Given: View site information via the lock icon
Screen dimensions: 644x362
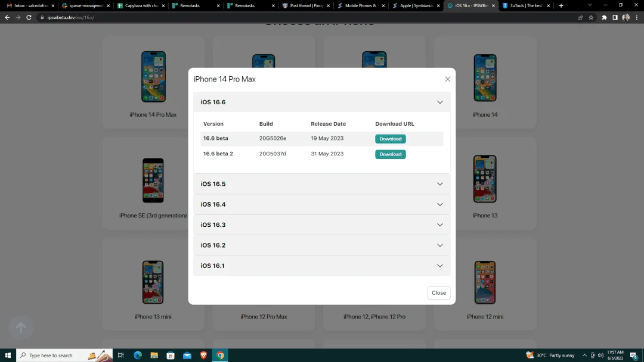Looking at the screenshot, I should coord(42,18).
